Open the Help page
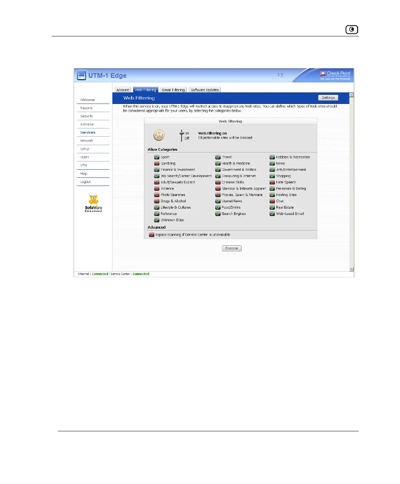 [84, 173]
